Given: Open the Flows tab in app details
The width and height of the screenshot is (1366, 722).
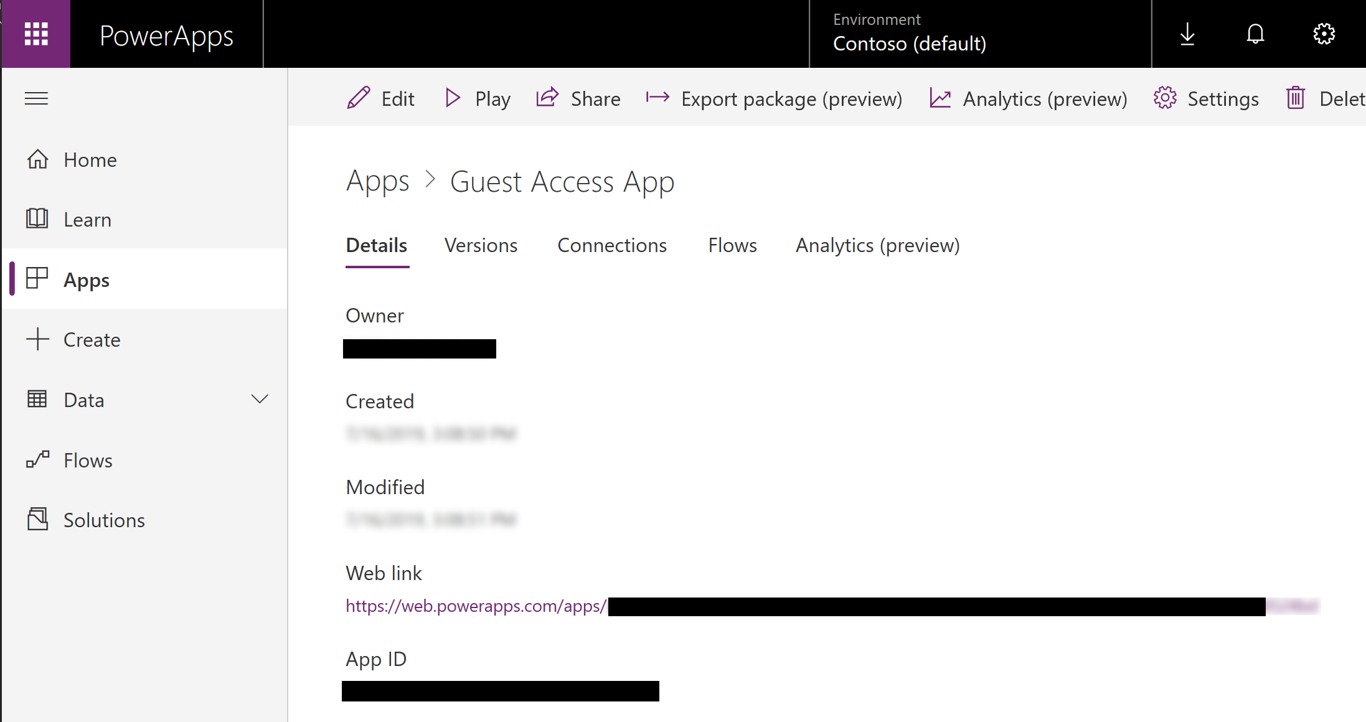Looking at the screenshot, I should point(732,245).
